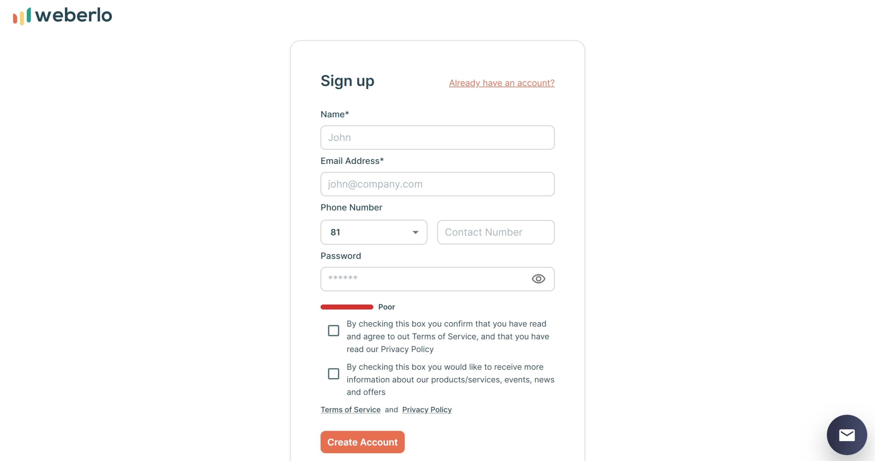Click the Create Account button
Viewport: 875px width, 461px height.
point(362,442)
